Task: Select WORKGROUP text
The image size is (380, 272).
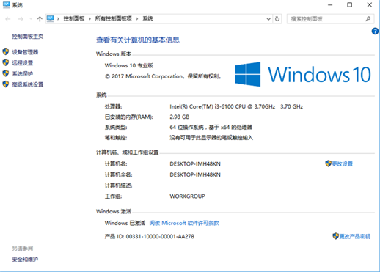Action: 187,196
